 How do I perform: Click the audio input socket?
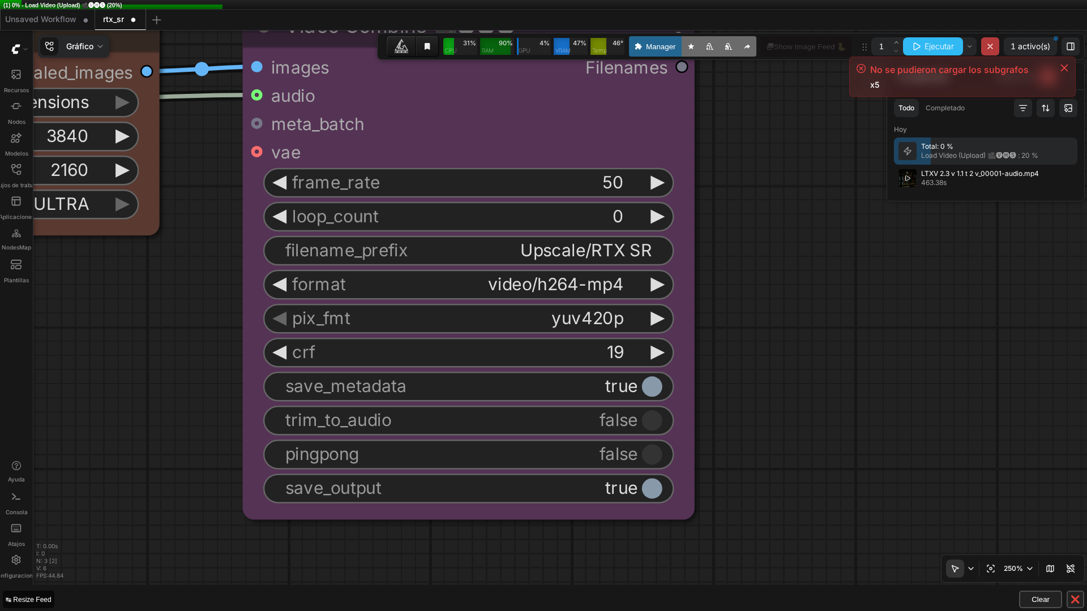257,95
